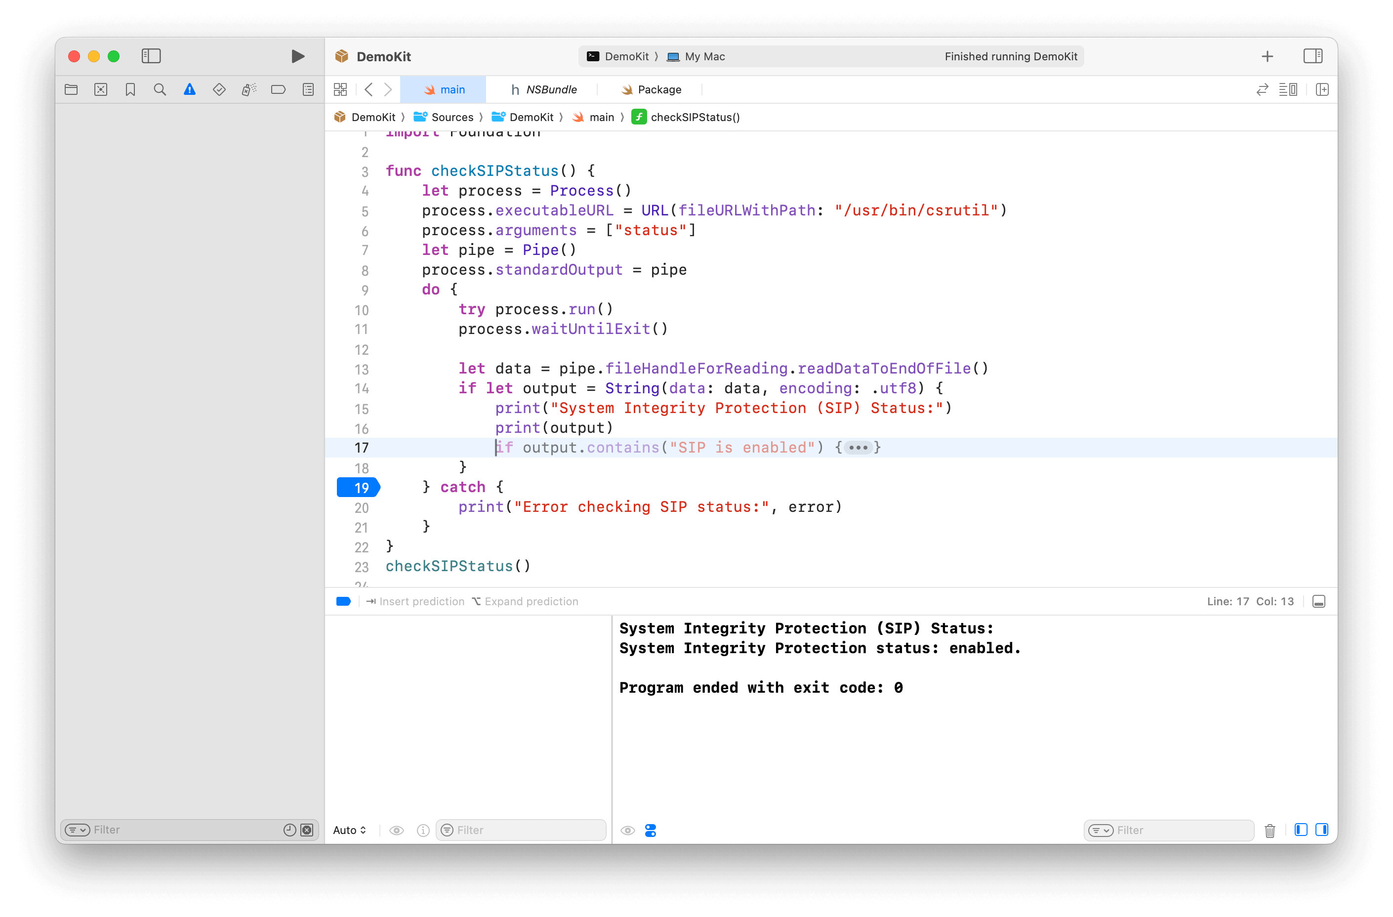This screenshot has height=917, width=1393.
Task: Click the View switcher grid icon
Action: point(340,89)
